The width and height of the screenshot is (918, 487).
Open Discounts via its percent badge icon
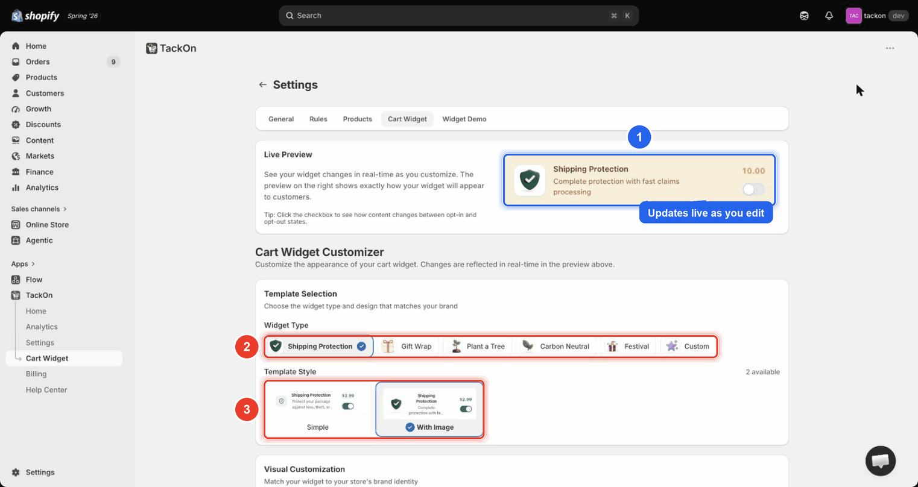pyautogui.click(x=16, y=125)
